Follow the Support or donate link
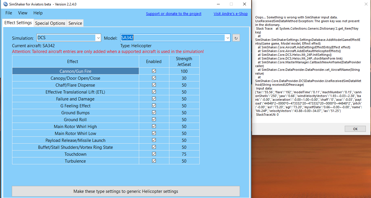The height and width of the screenshot is (198, 371). (x=174, y=14)
